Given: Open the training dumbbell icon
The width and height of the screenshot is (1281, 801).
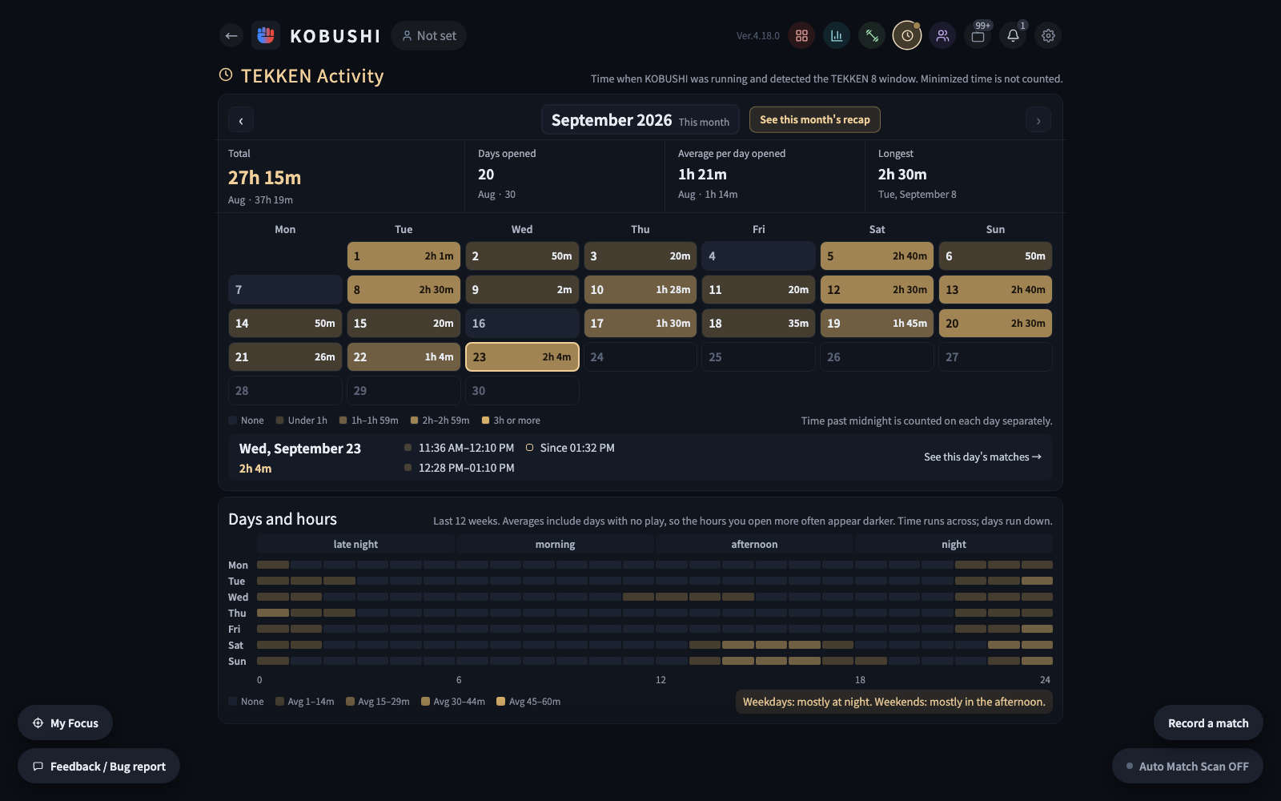Looking at the screenshot, I should click(872, 35).
